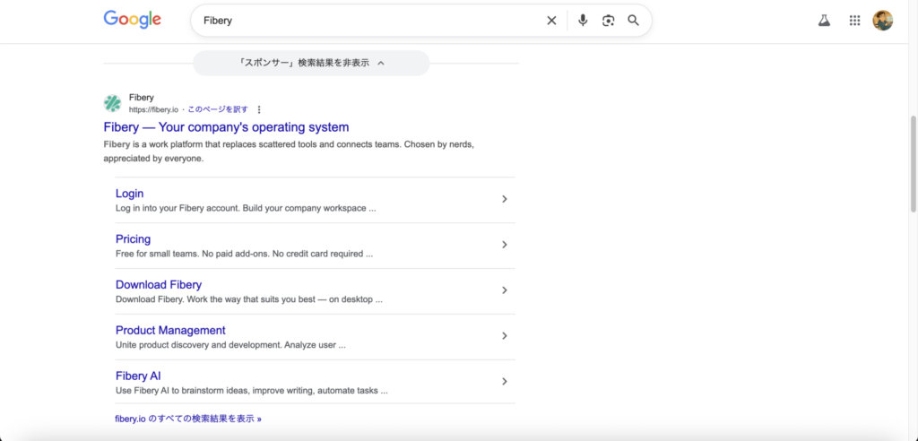Open the Pricing sitelink
Screen dimensions: 918x441
click(133, 239)
